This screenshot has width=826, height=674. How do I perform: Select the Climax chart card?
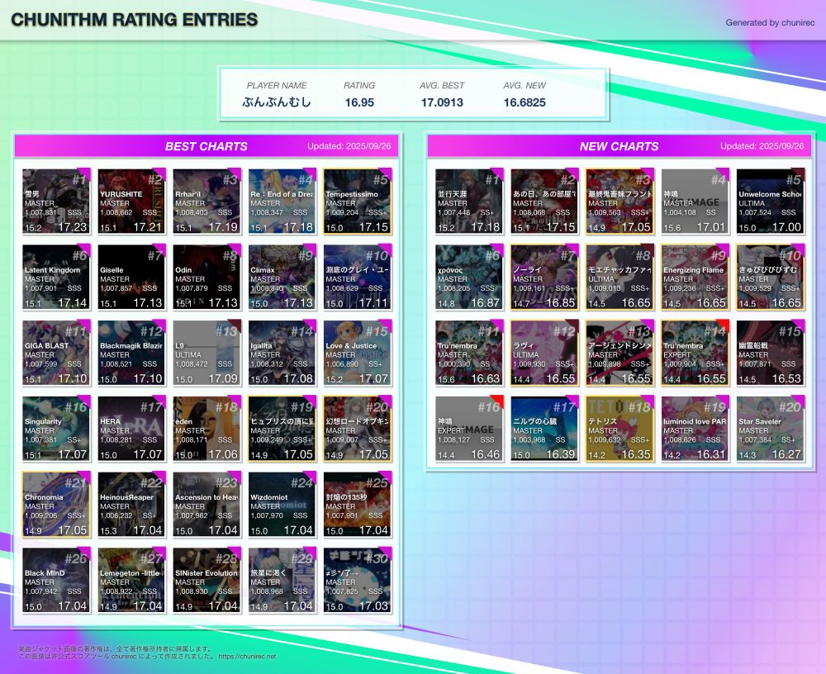[x=282, y=278]
